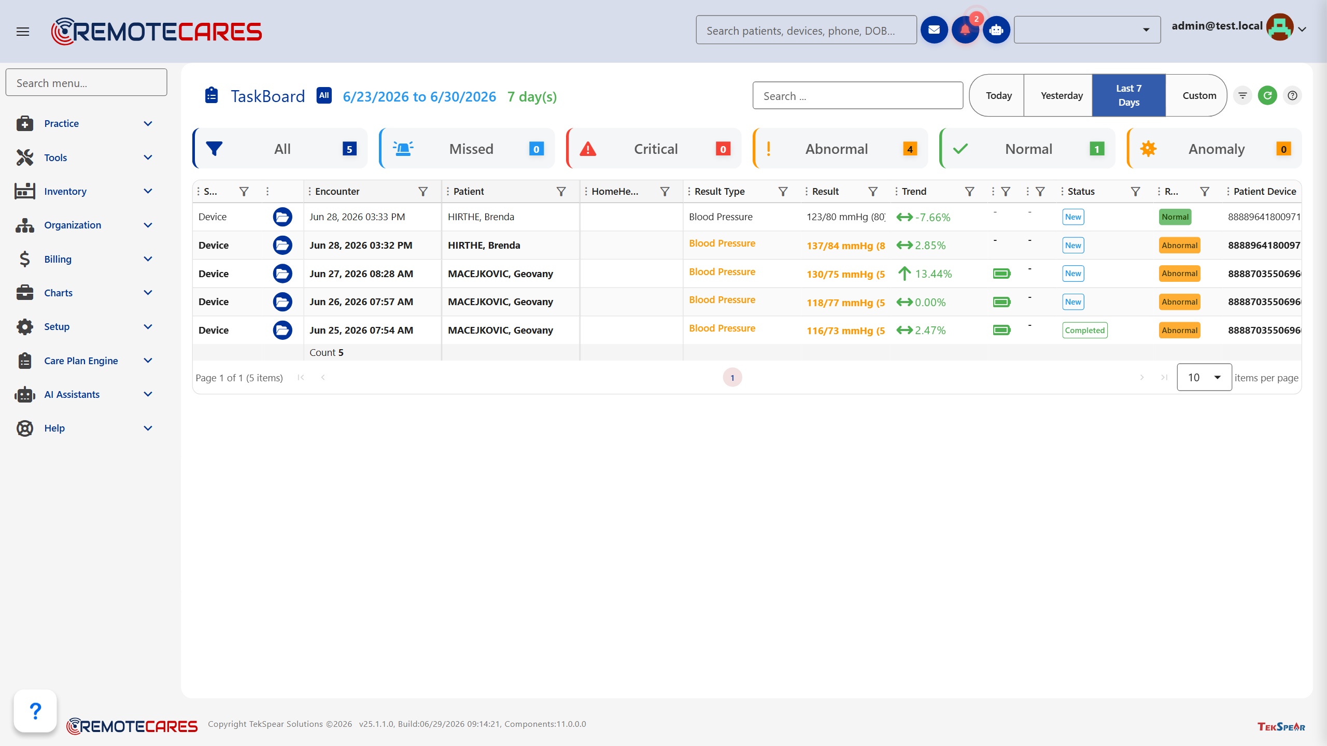Click the 13.44% trend value
Image resolution: width=1327 pixels, height=746 pixels.
(933, 274)
